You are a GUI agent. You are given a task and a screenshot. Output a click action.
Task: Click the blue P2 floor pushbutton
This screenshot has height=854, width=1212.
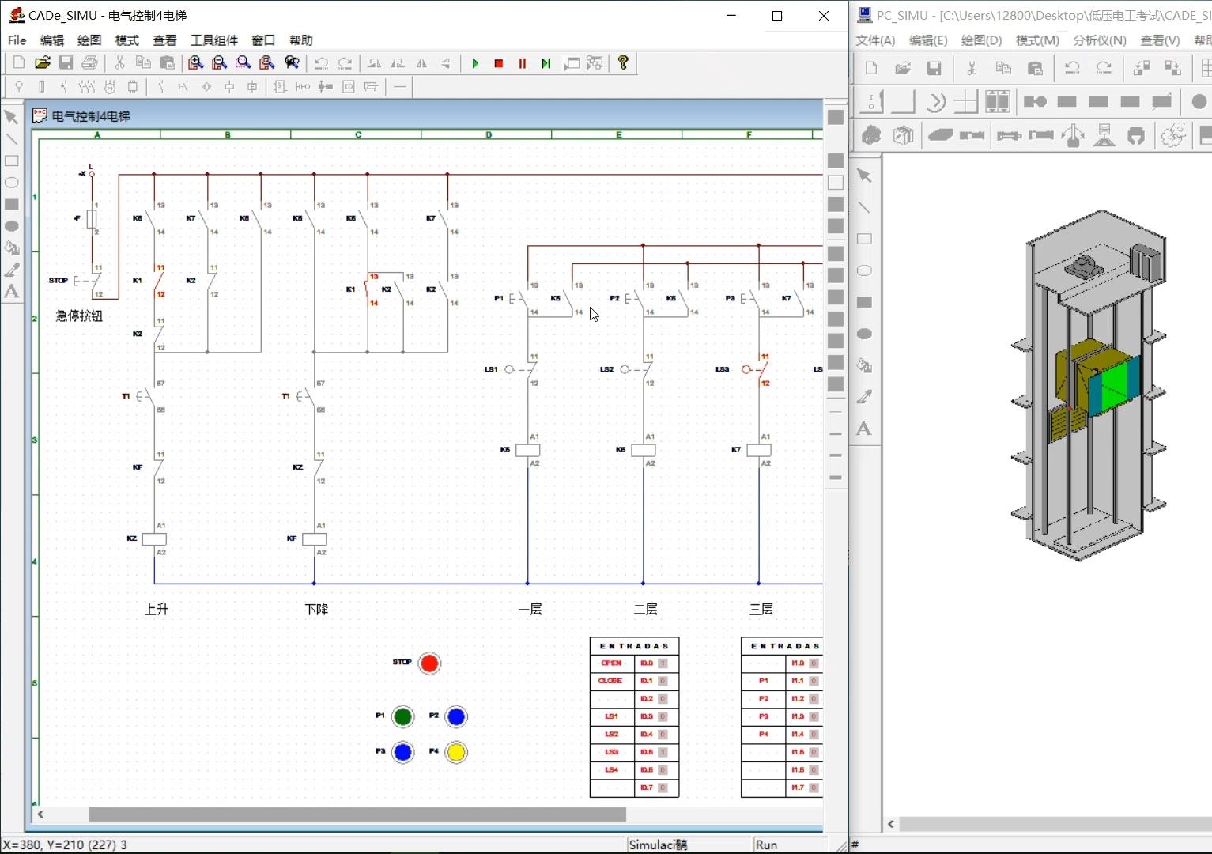coord(456,717)
